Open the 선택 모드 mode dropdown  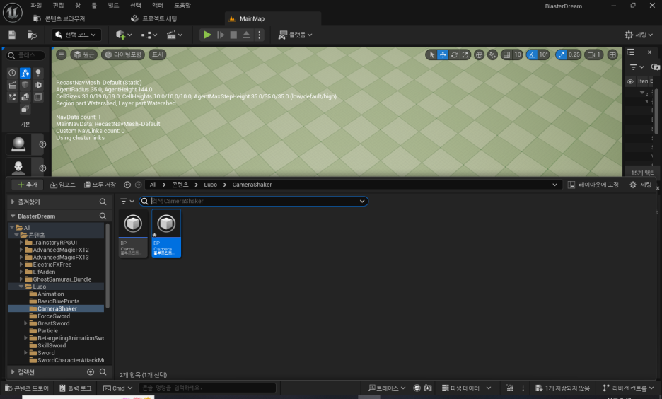click(76, 35)
